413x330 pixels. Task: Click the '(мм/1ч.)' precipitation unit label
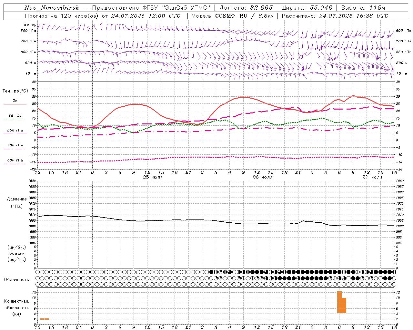[17, 259]
